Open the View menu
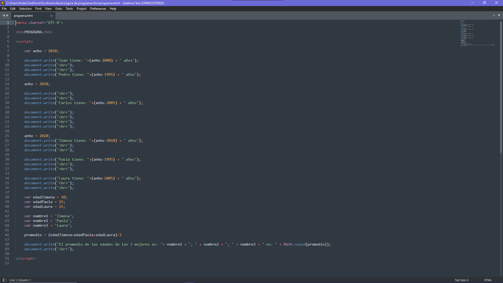The height and width of the screenshot is (283, 503). point(48,9)
